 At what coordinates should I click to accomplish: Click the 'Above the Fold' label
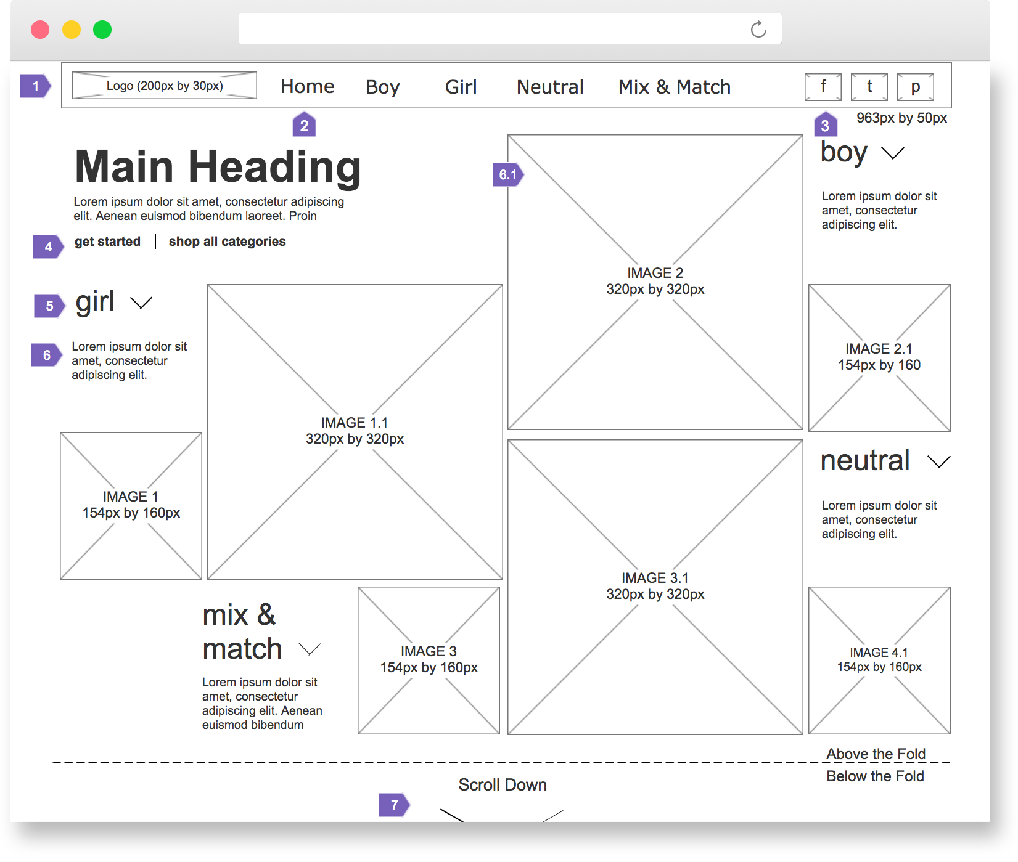pyautogui.click(x=876, y=754)
